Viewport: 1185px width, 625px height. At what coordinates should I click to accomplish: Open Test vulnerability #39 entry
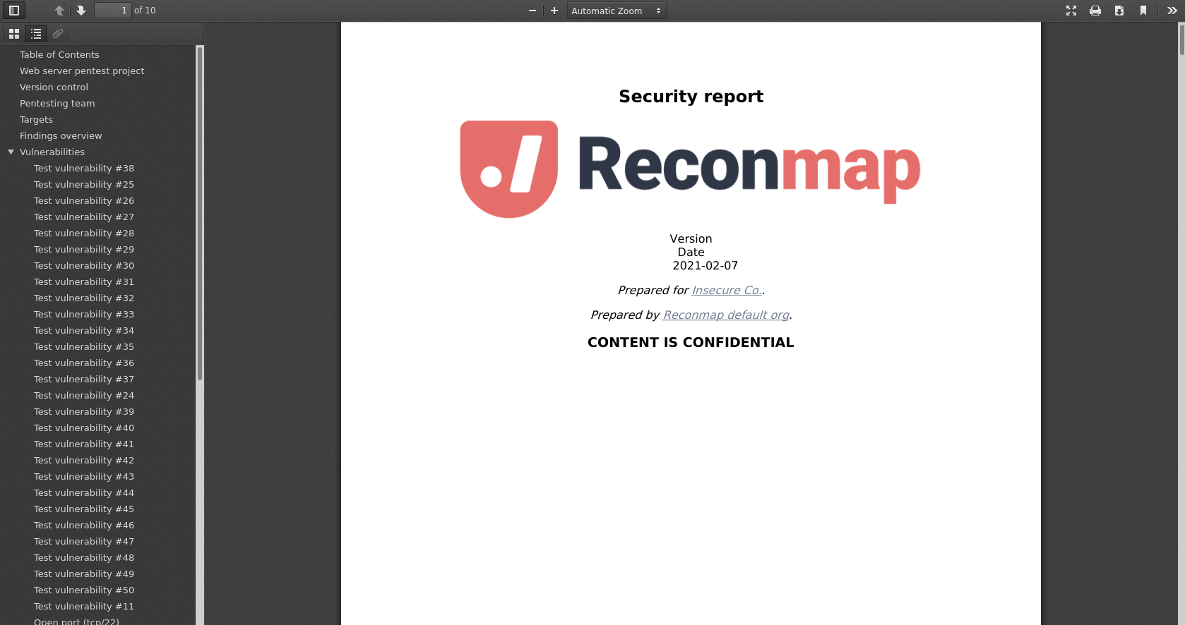click(x=84, y=411)
